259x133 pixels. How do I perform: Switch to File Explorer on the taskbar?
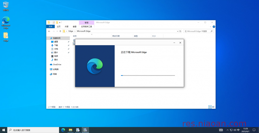click(x=71, y=130)
